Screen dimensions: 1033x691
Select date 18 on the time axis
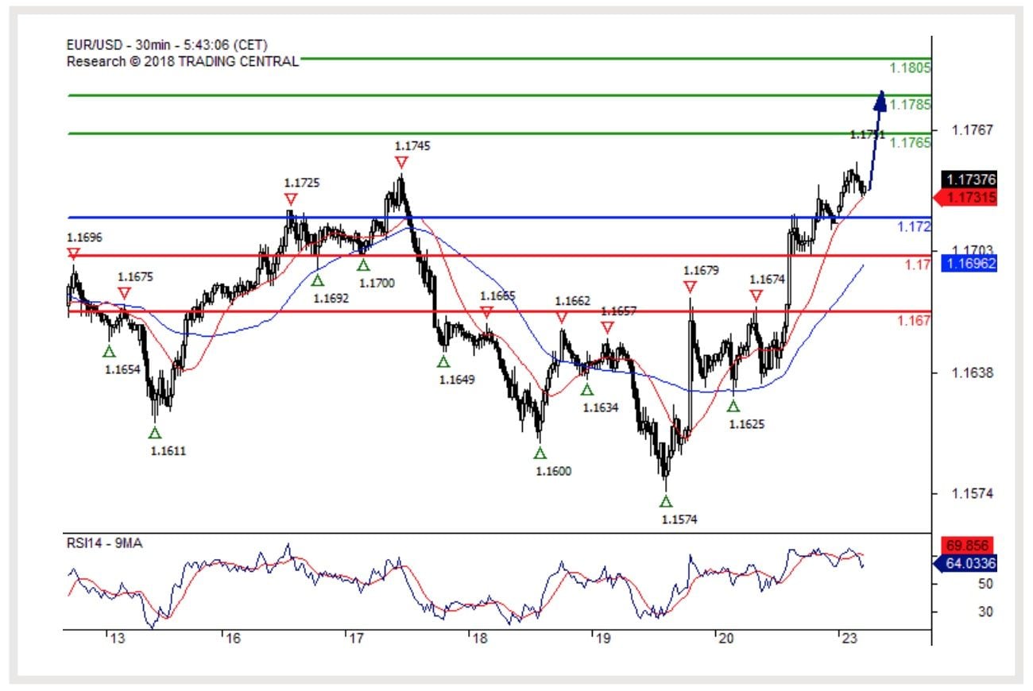(x=476, y=639)
